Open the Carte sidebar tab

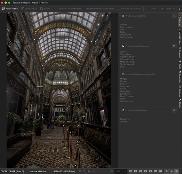pyautogui.click(x=180, y=65)
